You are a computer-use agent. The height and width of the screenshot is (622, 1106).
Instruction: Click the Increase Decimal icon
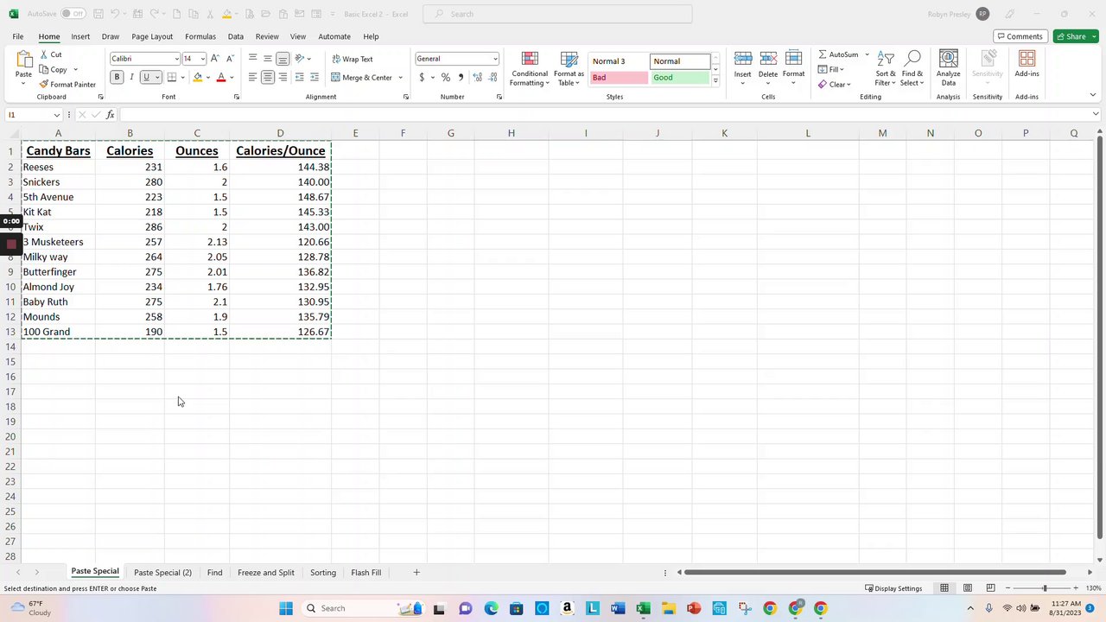coord(478,77)
